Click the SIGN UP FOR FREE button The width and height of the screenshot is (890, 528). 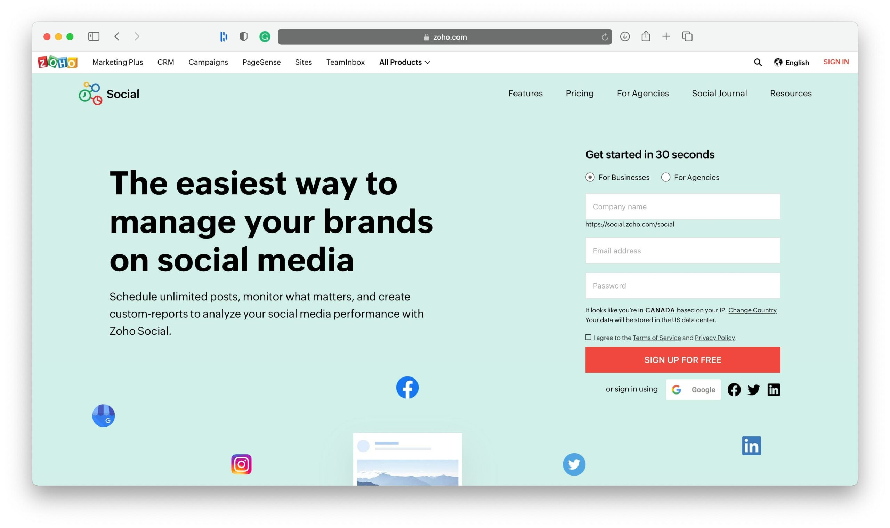(x=682, y=359)
